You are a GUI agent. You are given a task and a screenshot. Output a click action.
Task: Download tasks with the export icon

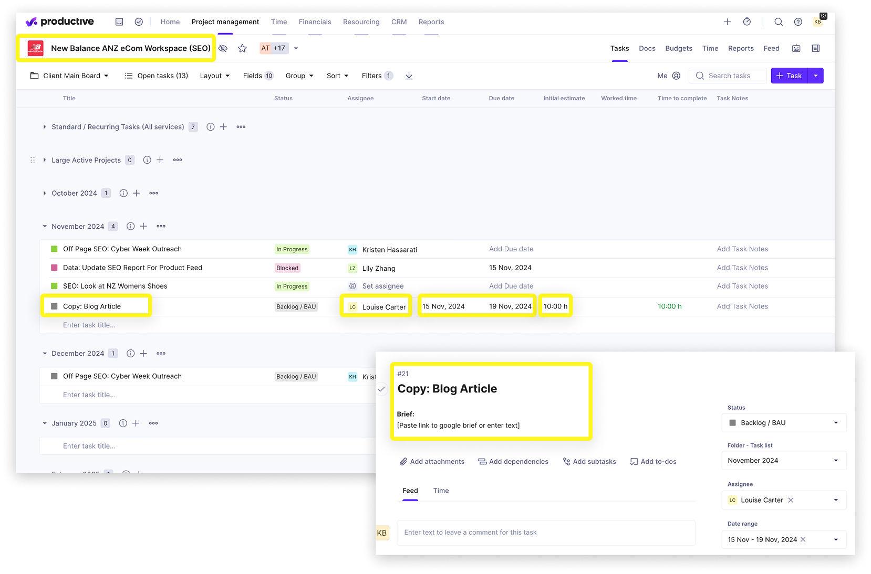(409, 76)
